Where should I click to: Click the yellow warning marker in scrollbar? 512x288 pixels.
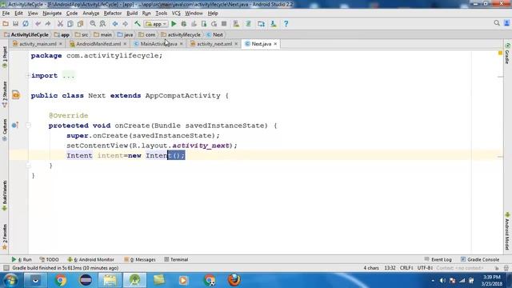coord(500,53)
